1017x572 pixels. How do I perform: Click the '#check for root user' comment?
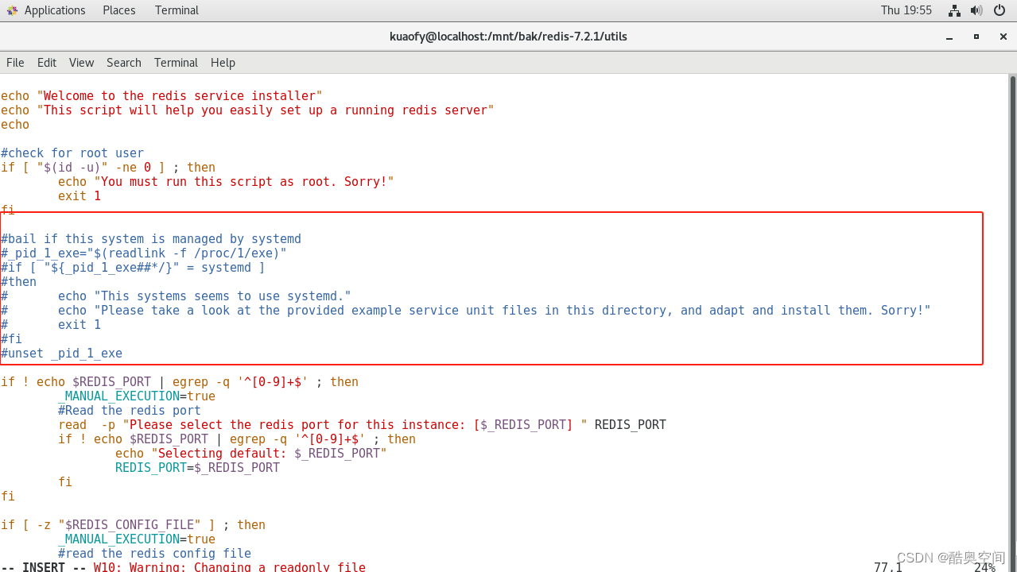(x=72, y=153)
